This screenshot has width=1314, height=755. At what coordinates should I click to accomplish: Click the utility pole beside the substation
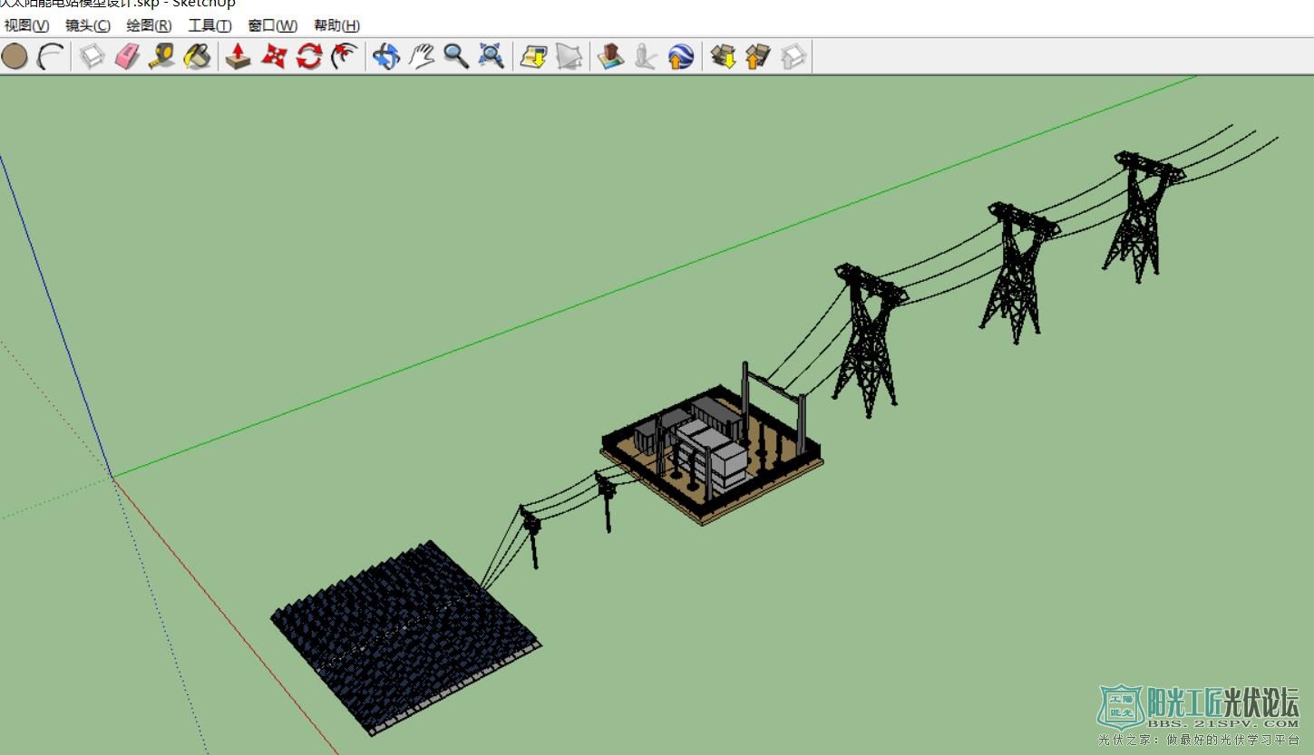[606, 501]
